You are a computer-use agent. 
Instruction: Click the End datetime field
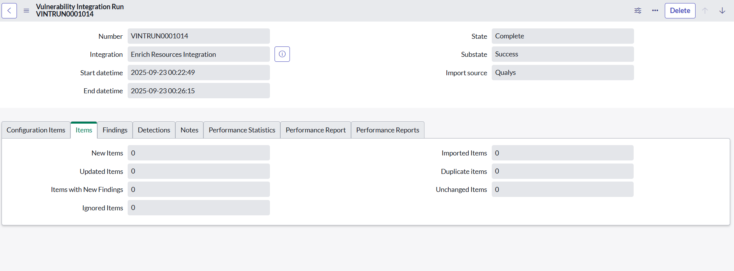[199, 91]
